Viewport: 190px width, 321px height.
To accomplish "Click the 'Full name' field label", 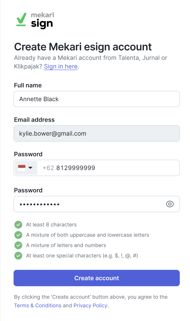I will pyautogui.click(x=28, y=85).
